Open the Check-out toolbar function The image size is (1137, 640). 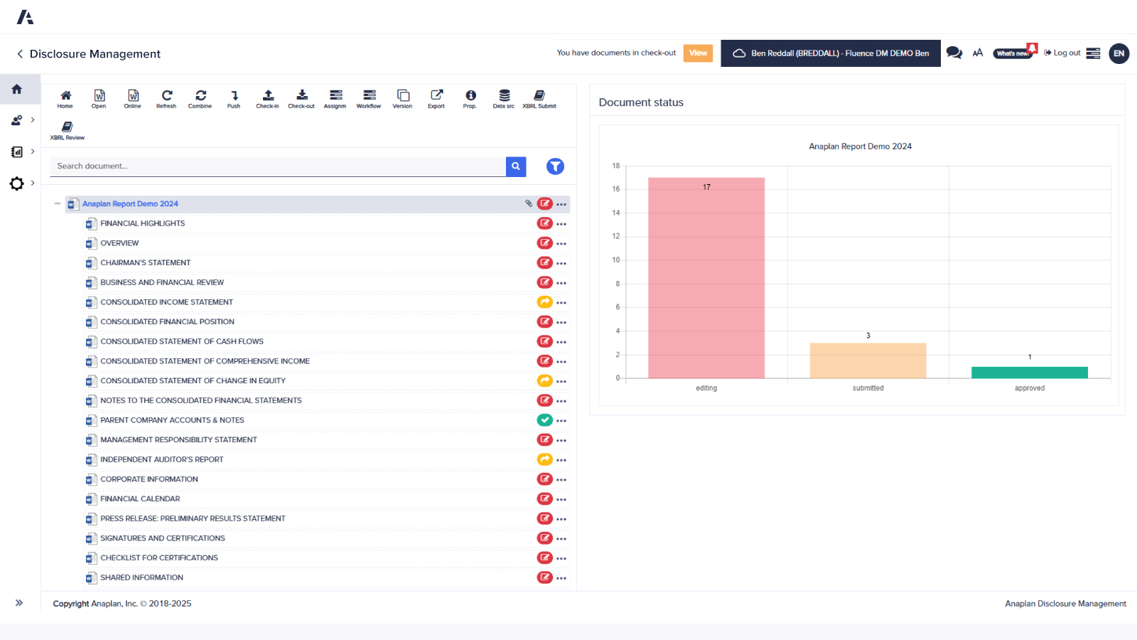(x=301, y=98)
